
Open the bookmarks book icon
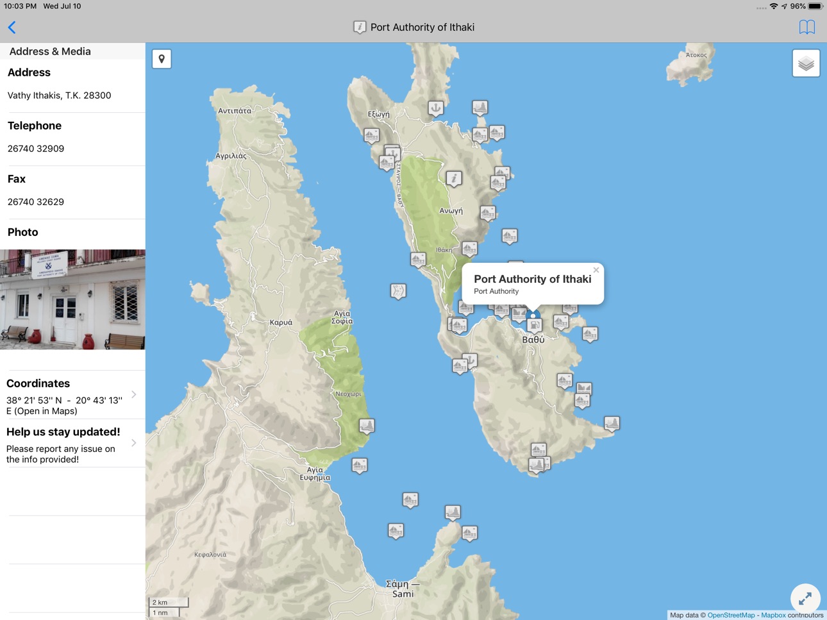pyautogui.click(x=806, y=27)
